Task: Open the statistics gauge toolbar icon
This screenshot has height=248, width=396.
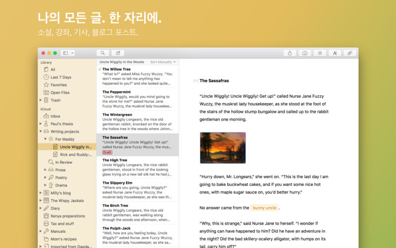Action: tap(304, 53)
